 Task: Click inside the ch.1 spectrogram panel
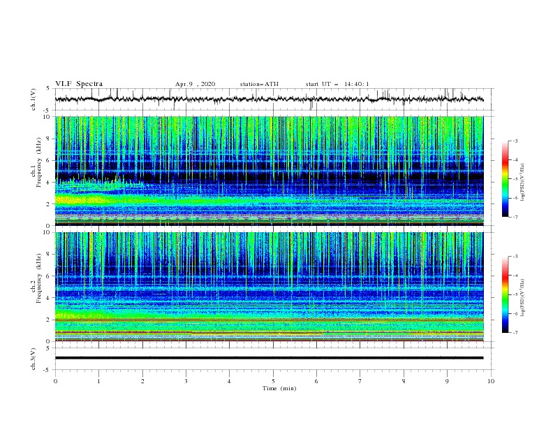click(270, 171)
